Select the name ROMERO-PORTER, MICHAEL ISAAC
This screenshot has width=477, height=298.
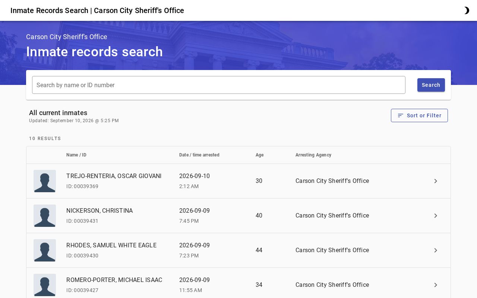[114, 280]
